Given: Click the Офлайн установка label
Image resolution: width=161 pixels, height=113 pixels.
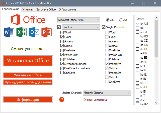Looking at the screenshot, I should (26, 49).
